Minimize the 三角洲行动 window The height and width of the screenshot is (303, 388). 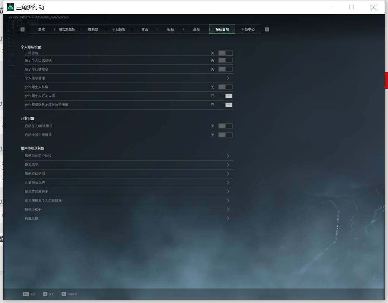coord(330,7)
